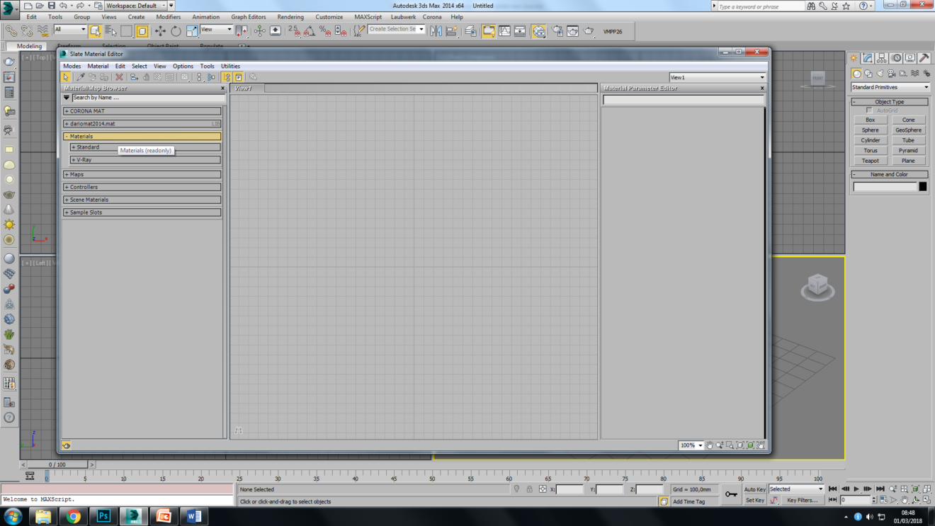Image resolution: width=935 pixels, height=526 pixels.
Task: Open Rendering menu in main menu bar
Action: 290,17
